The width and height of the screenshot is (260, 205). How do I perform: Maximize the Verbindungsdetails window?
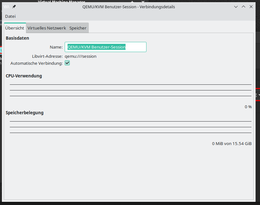click(x=244, y=7)
